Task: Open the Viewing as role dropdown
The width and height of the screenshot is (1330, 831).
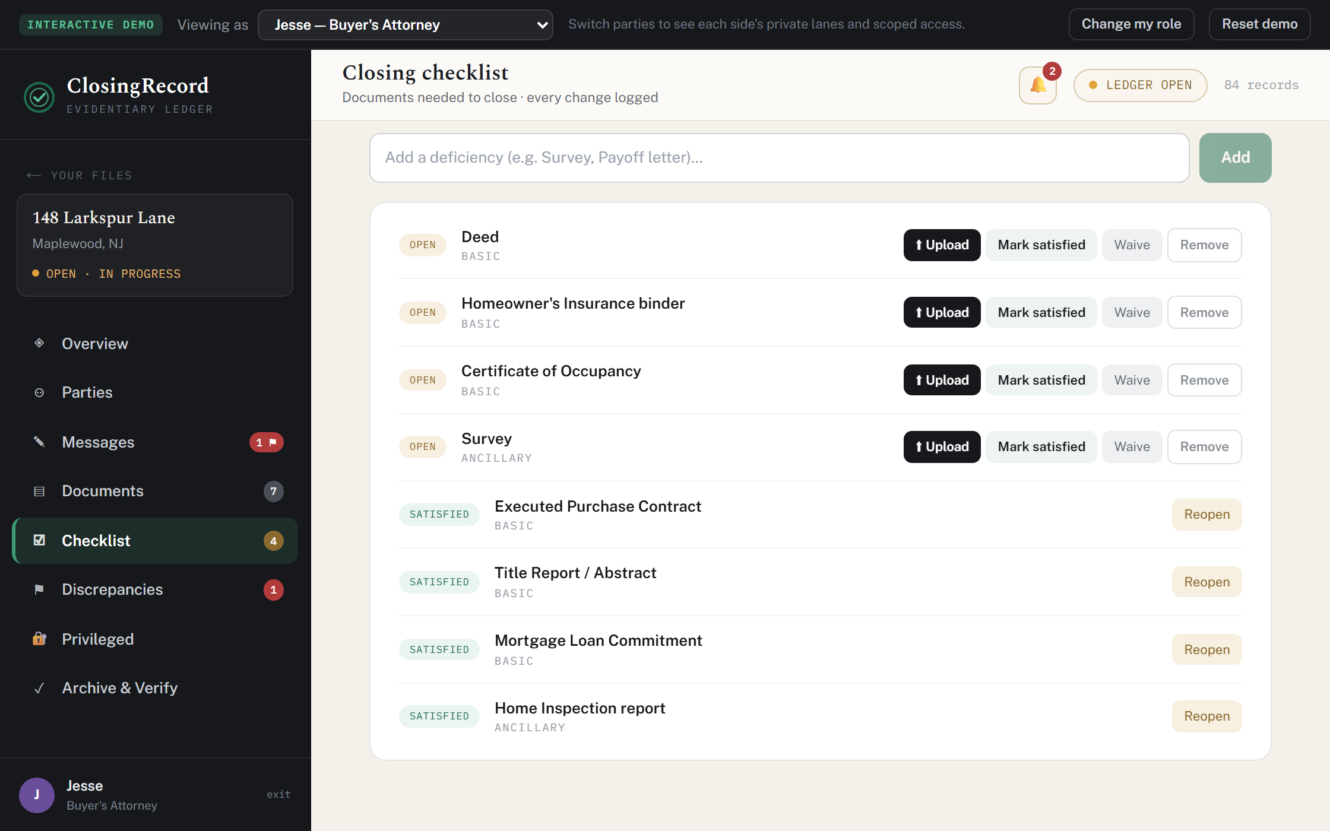Action: point(406,25)
